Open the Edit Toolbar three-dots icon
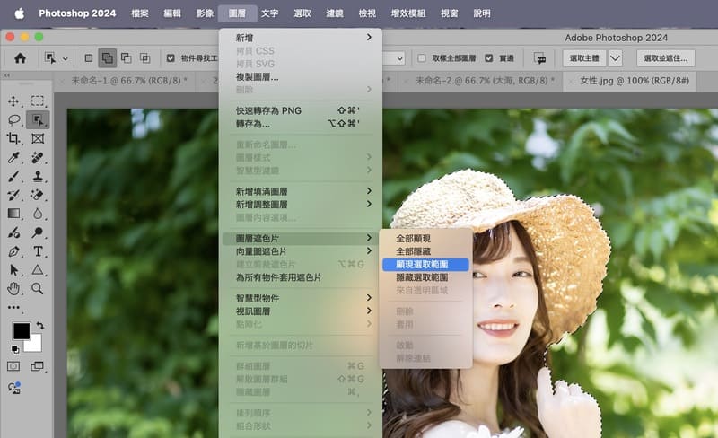The image size is (718, 438). [13, 308]
